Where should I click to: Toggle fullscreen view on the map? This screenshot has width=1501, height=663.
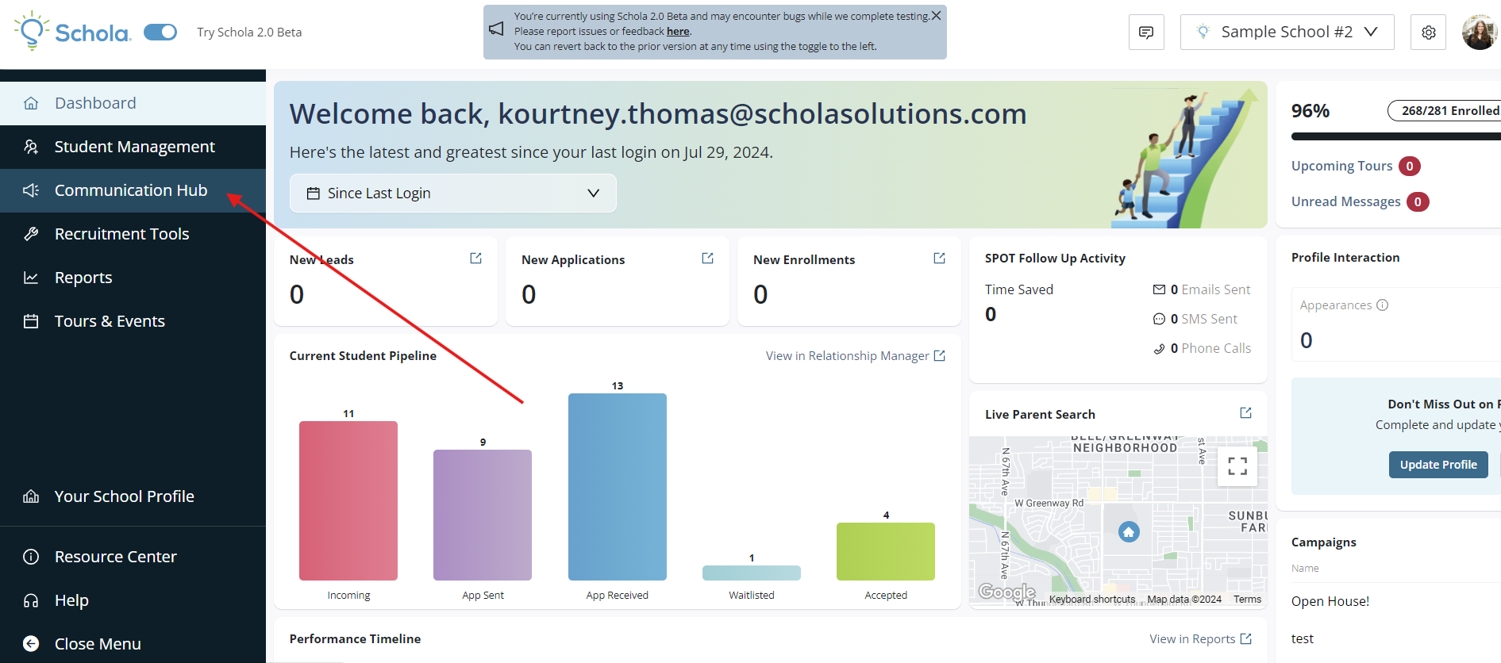pyautogui.click(x=1237, y=466)
